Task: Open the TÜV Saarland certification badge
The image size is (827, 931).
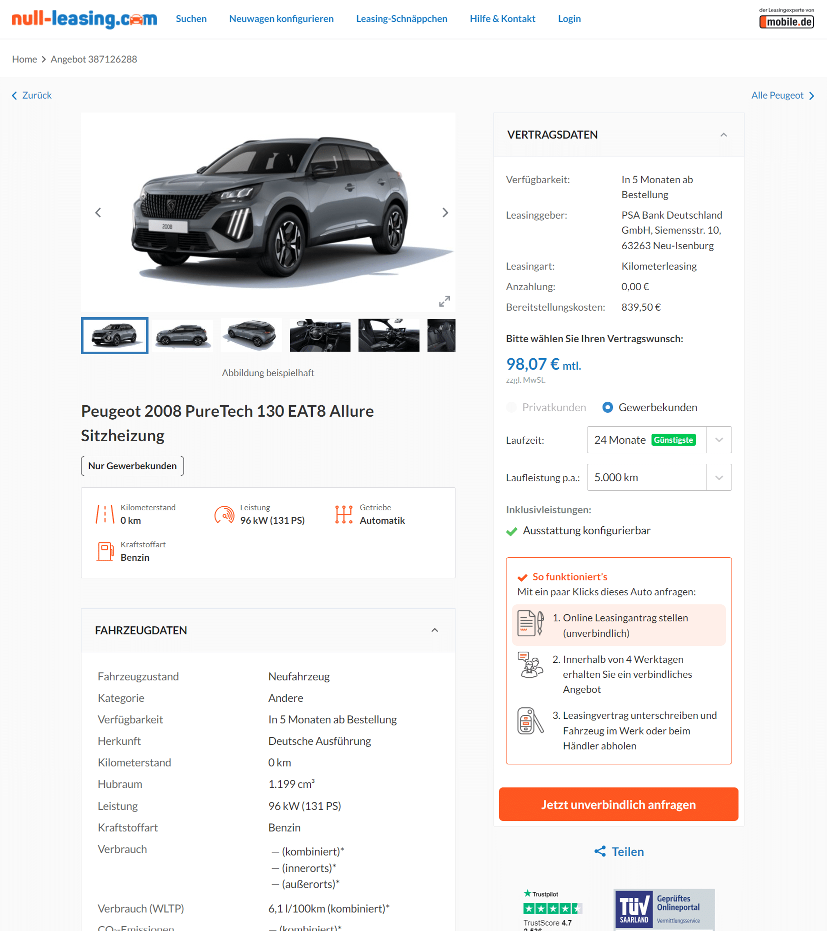Action: (x=664, y=909)
